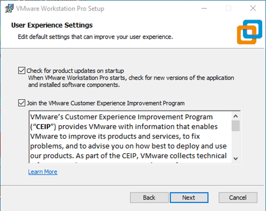266x211 pixels.
Task: Click the VMware Workstation Pro Setup title text
Action: tap(61, 9)
